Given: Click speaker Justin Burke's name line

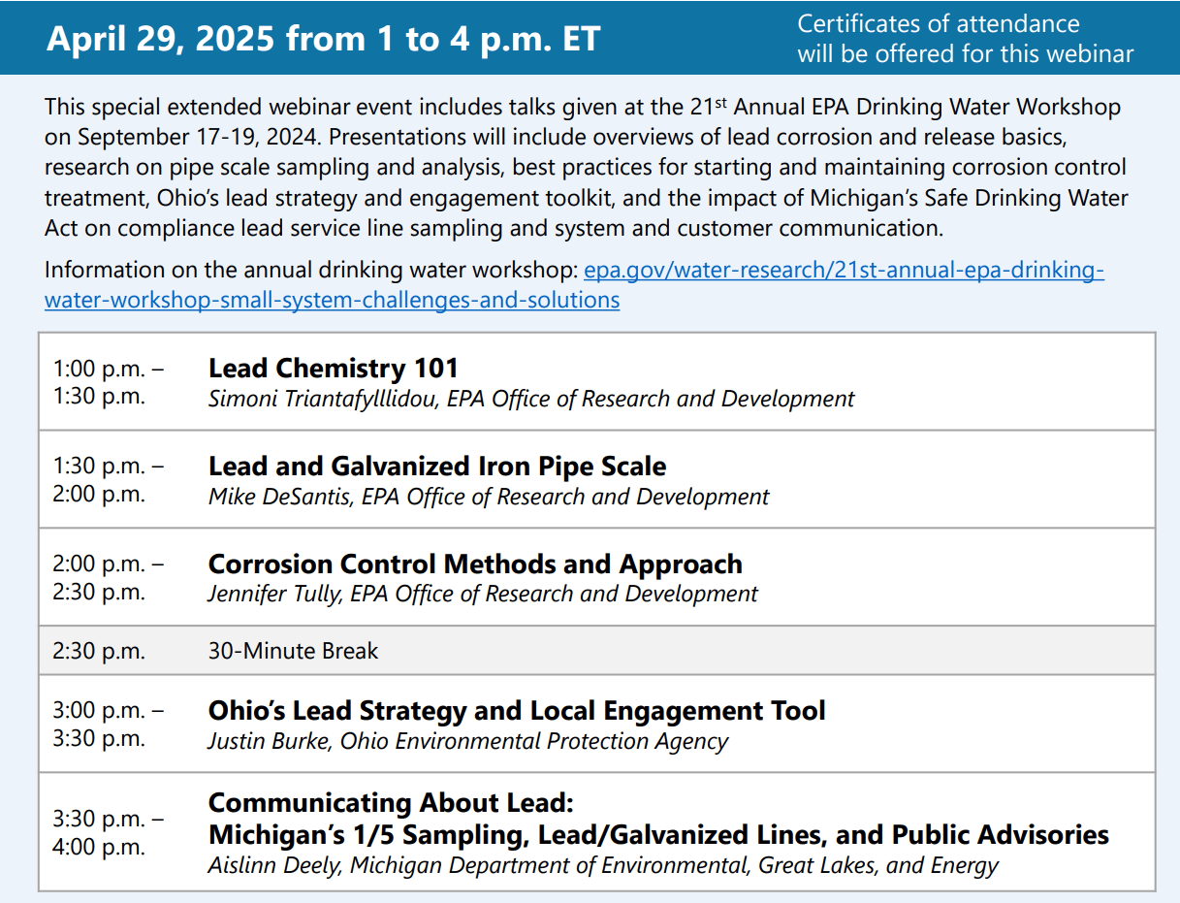Looking at the screenshot, I should 467,741.
